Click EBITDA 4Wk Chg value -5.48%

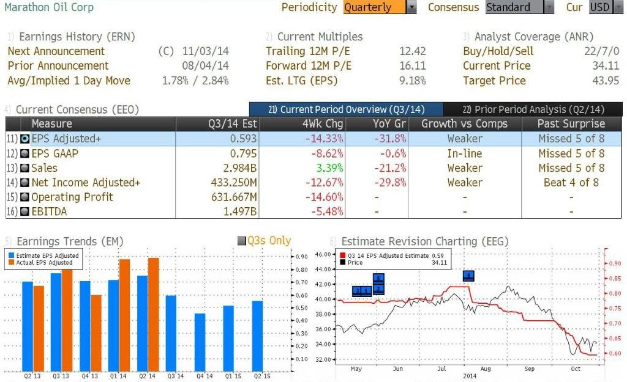click(x=327, y=211)
